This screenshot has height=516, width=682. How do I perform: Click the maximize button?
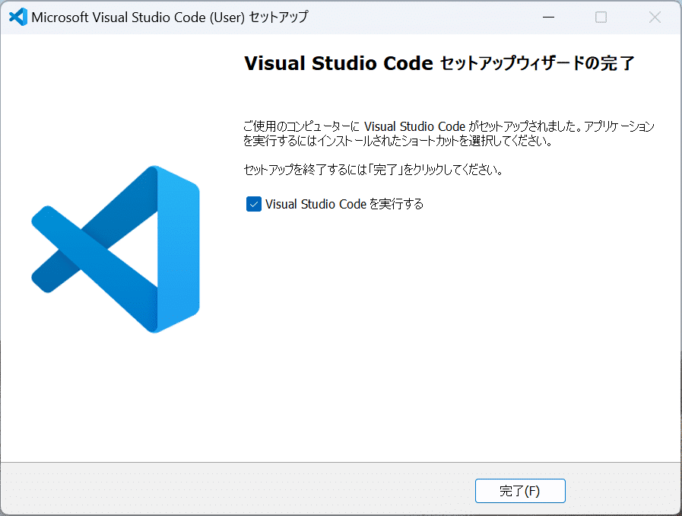tap(601, 17)
